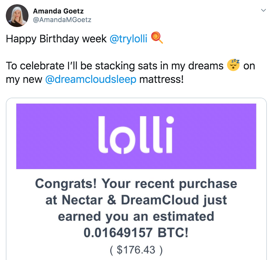Click the lollipop emoji
273x260 pixels.
[157, 37]
